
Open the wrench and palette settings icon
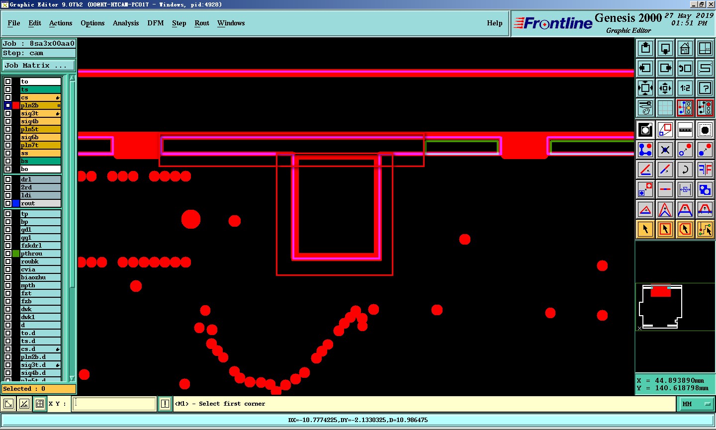click(x=645, y=108)
